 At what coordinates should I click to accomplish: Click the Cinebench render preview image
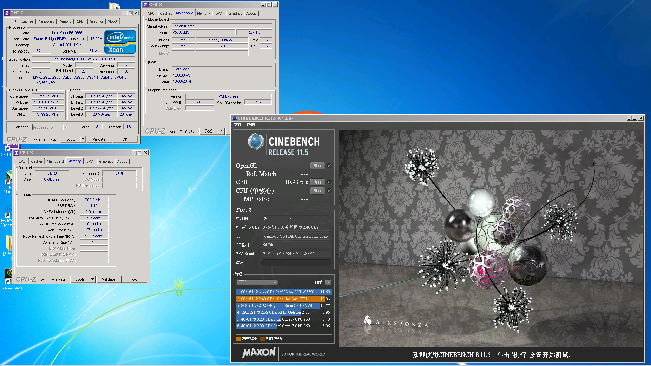pyautogui.click(x=491, y=239)
